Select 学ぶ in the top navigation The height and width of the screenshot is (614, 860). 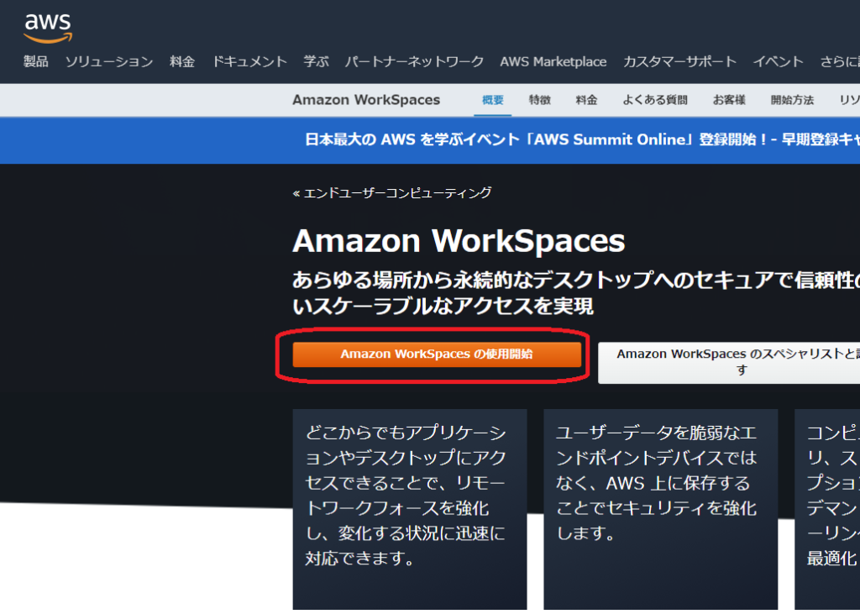[317, 61]
